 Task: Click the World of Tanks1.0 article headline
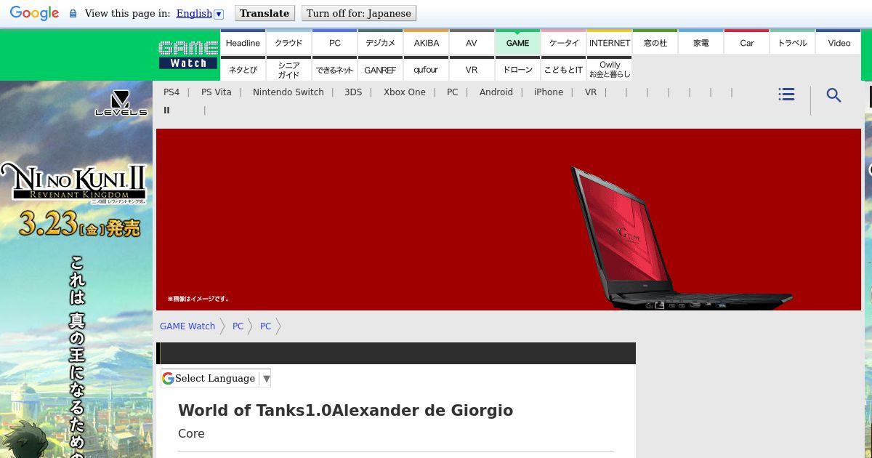pos(346,410)
